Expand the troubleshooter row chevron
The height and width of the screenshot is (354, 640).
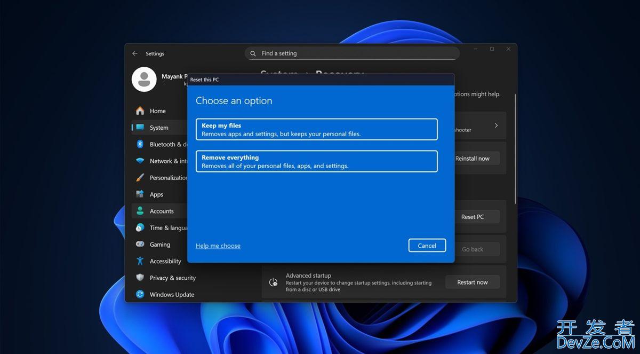[496, 125]
